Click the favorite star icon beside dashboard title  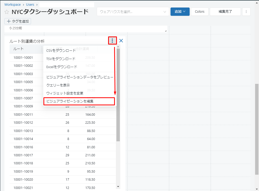point(7,12)
